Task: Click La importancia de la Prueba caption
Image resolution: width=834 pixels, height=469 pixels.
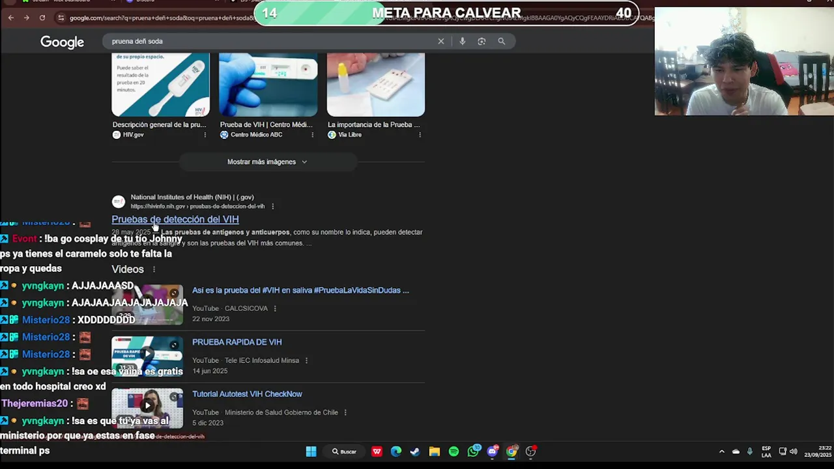Action: click(x=373, y=124)
